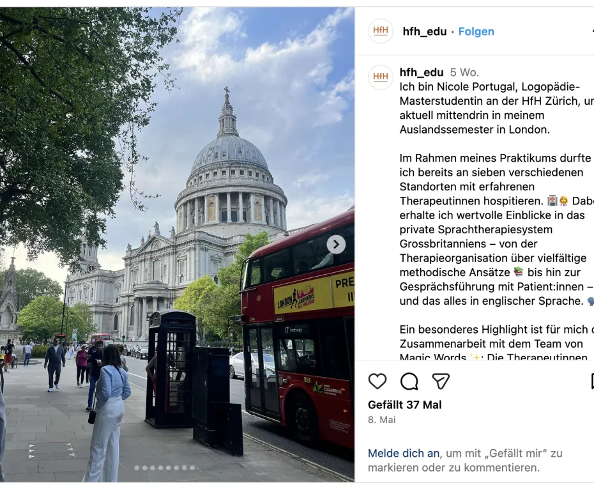This screenshot has width=594, height=492.
Task: Save the post with the bookmark icon
Action: click(592, 381)
